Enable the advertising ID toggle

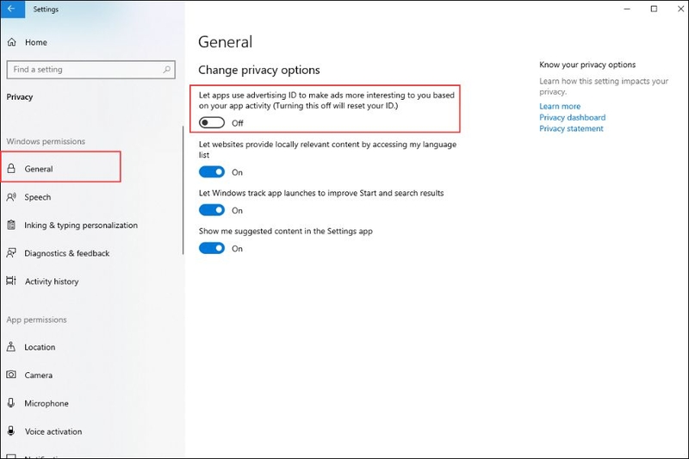(x=212, y=122)
